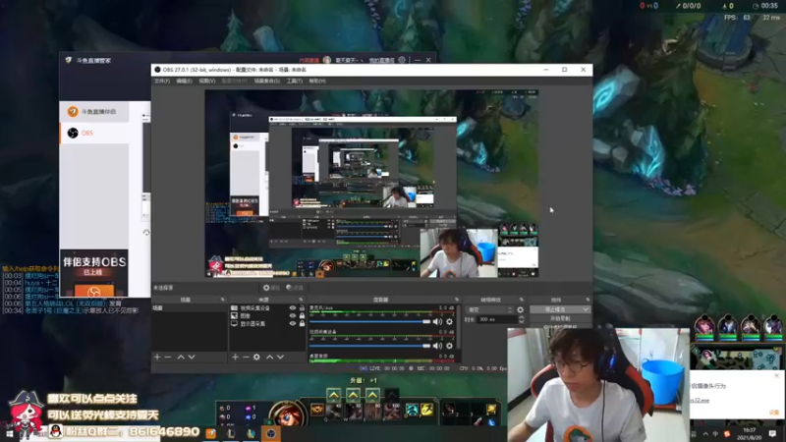786x442 pixels.
Task: Open Douyu companion icon in taskbar
Action: [x=211, y=433]
